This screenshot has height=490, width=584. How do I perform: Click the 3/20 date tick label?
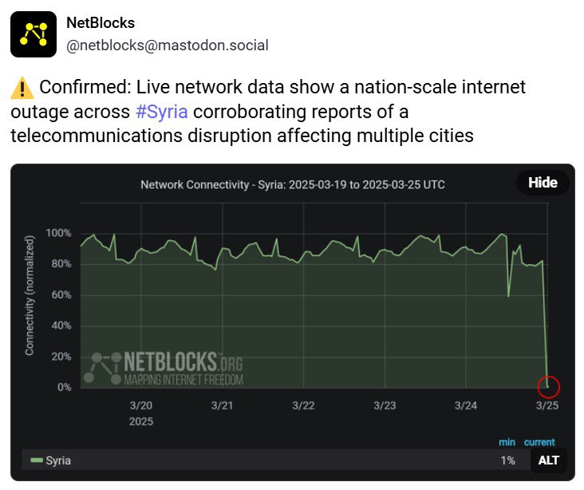[141, 405]
